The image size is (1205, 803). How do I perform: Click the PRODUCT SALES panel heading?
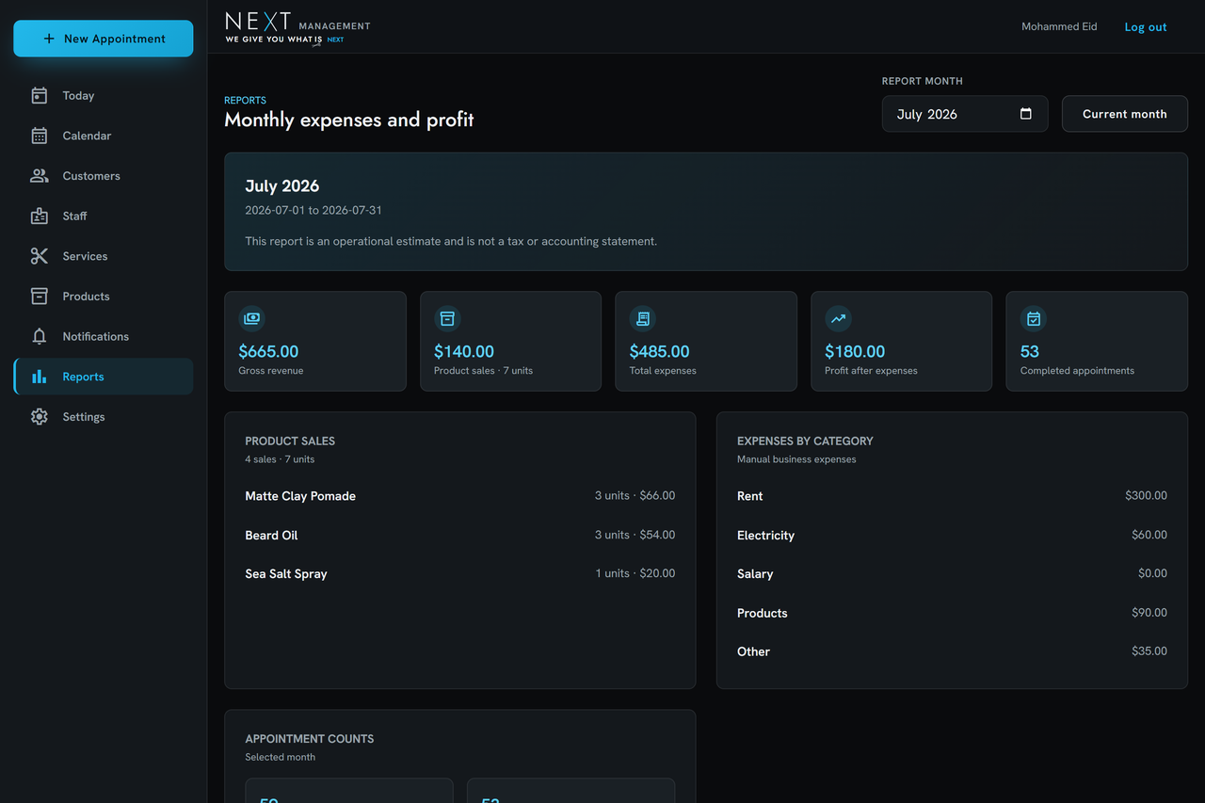(x=290, y=441)
